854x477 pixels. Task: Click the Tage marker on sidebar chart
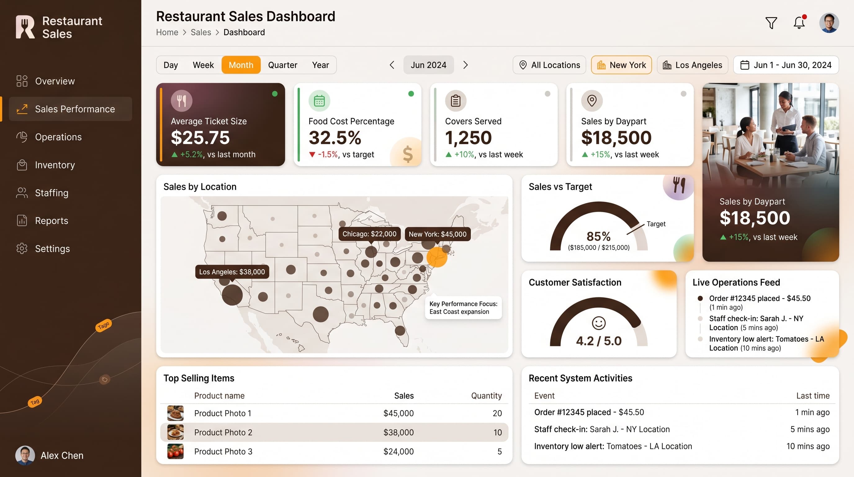click(x=103, y=325)
